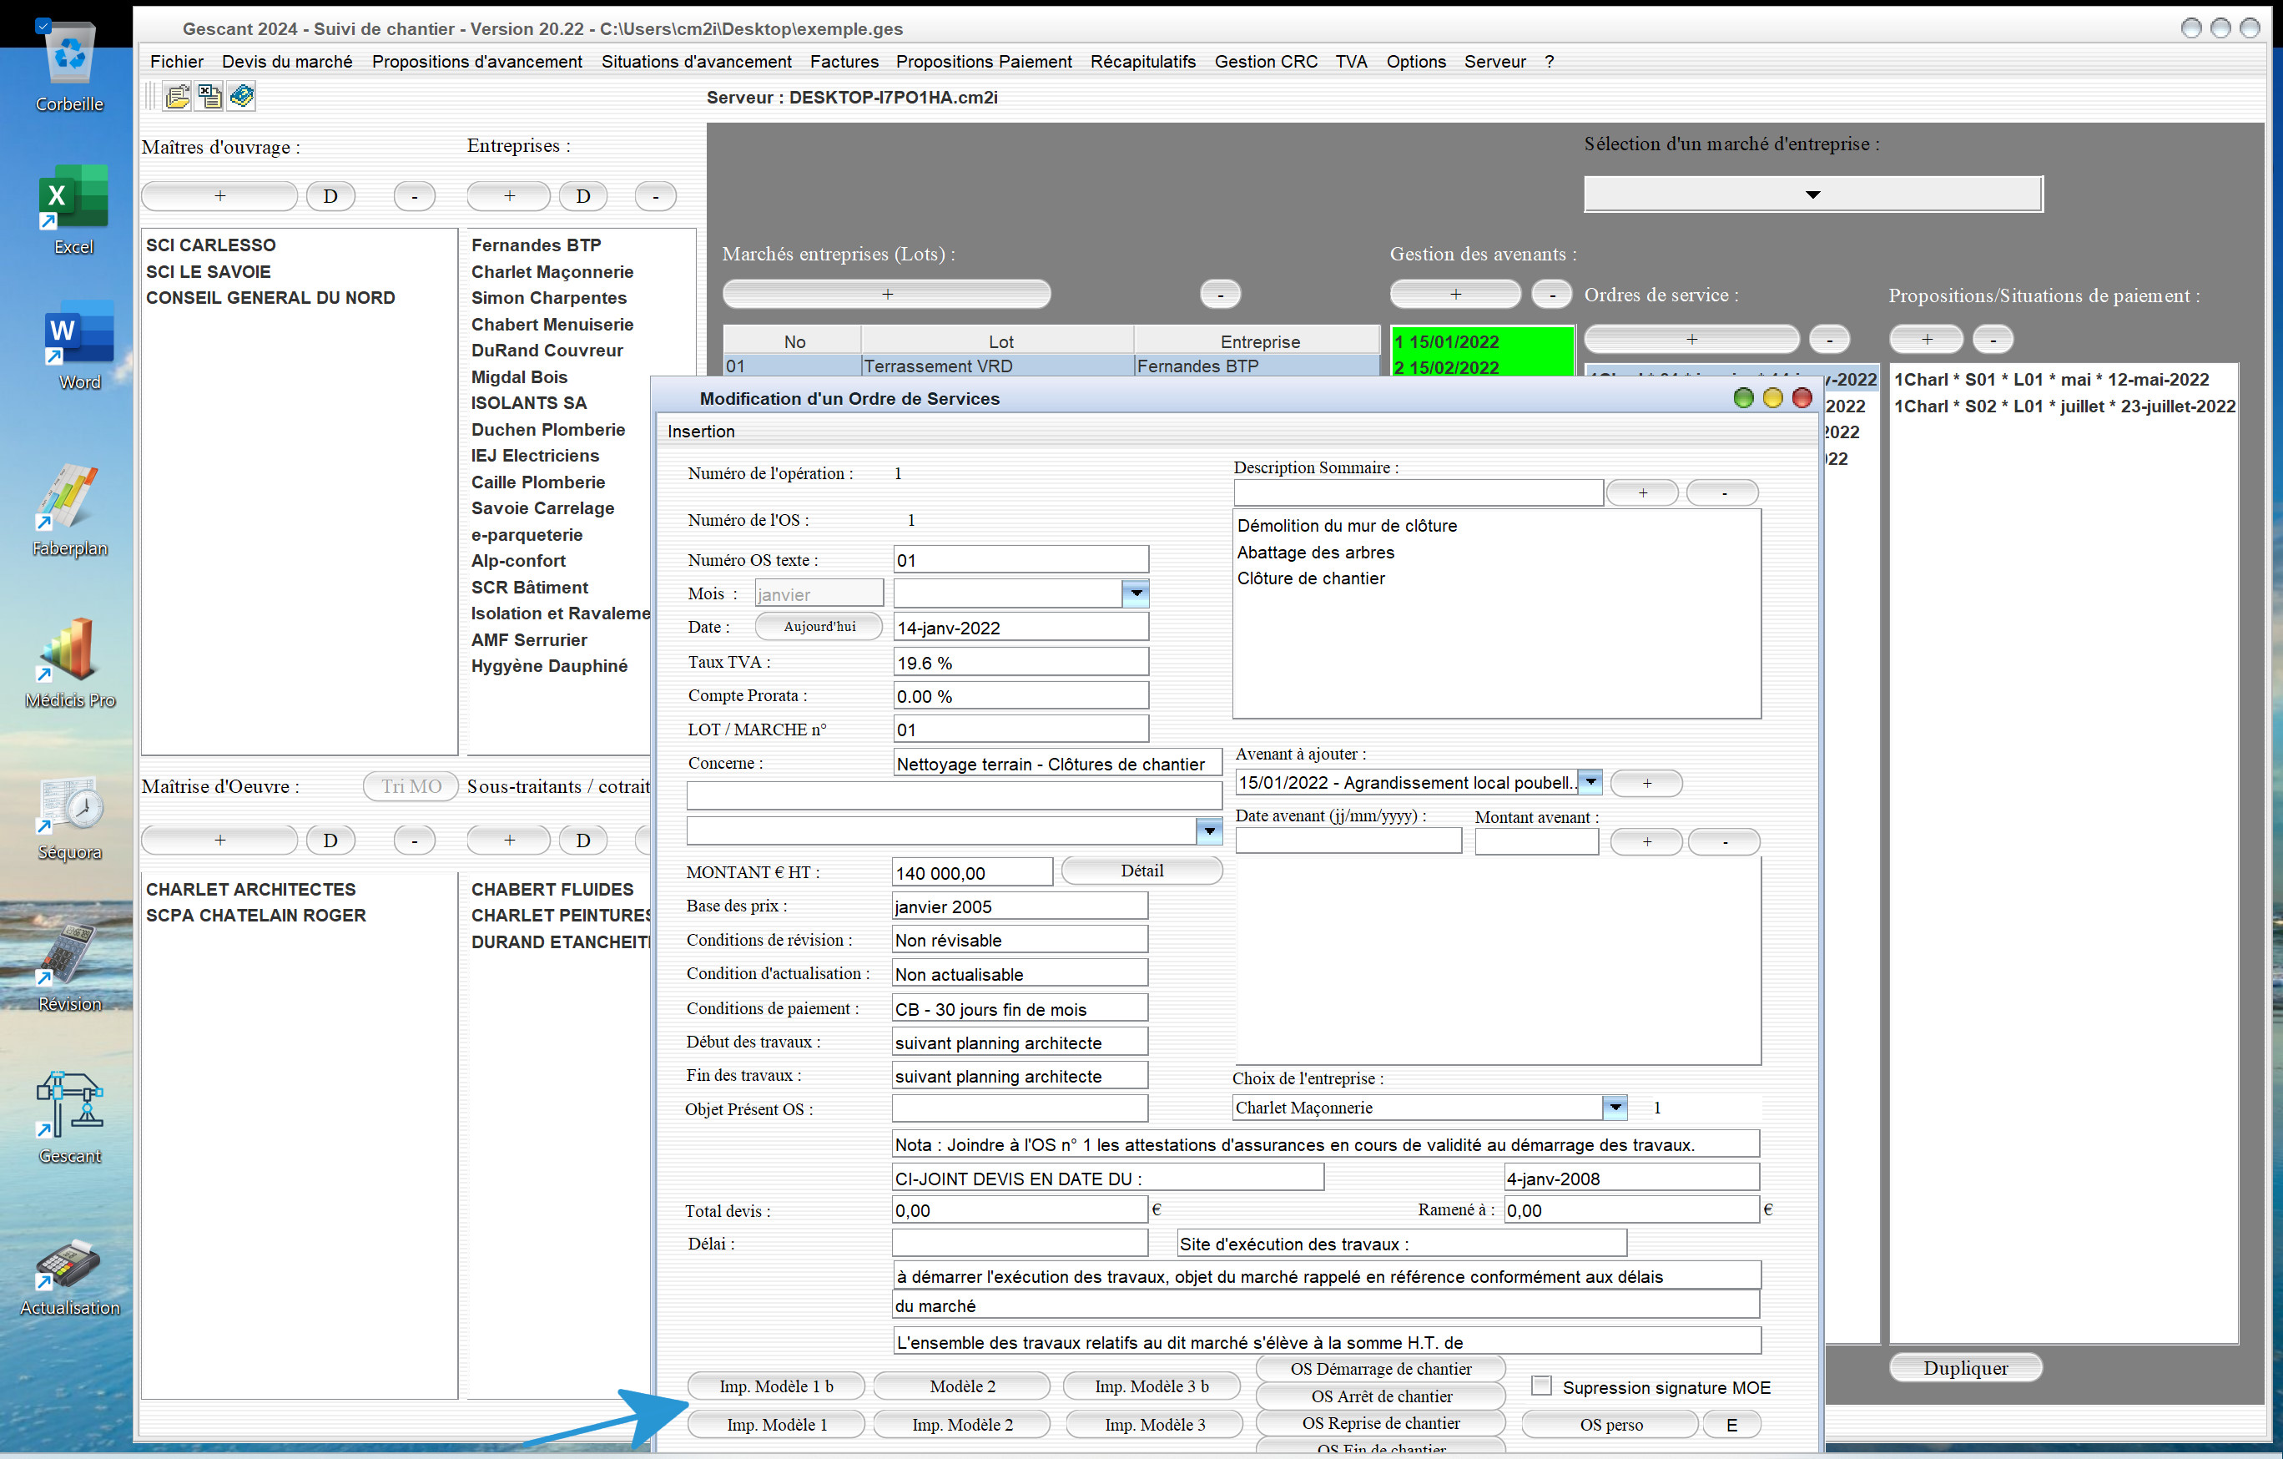
Task: Click the green circle in the Modification dialog
Action: (x=1743, y=398)
